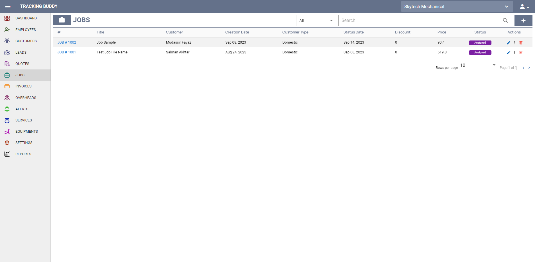
Task: Delete JOB # 1002 with trash icon
Action: point(521,43)
